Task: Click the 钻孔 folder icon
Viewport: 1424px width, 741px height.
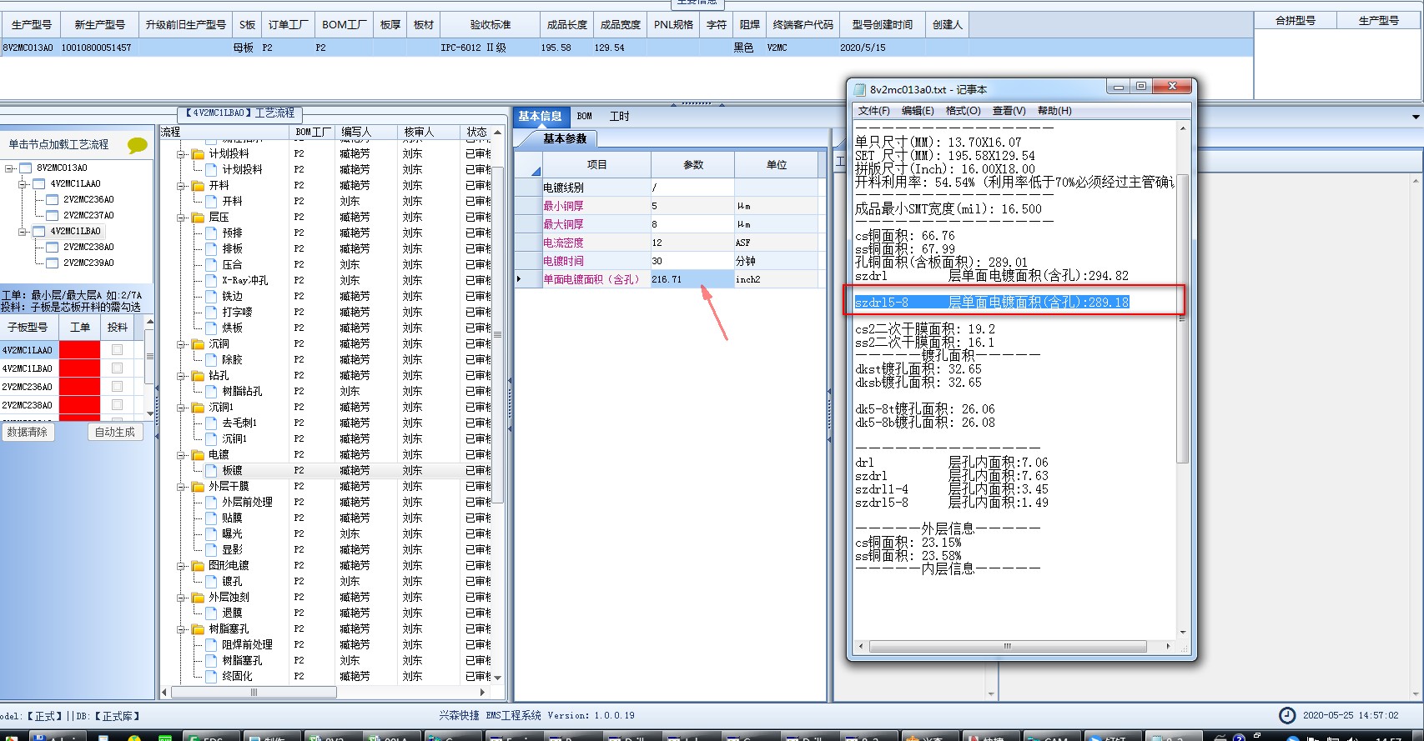Action: pos(199,376)
